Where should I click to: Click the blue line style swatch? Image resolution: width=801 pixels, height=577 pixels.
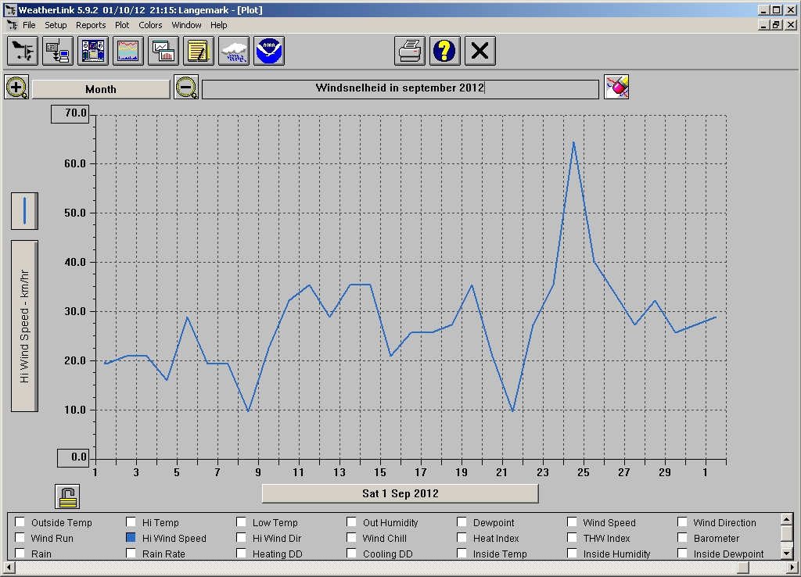[x=24, y=211]
